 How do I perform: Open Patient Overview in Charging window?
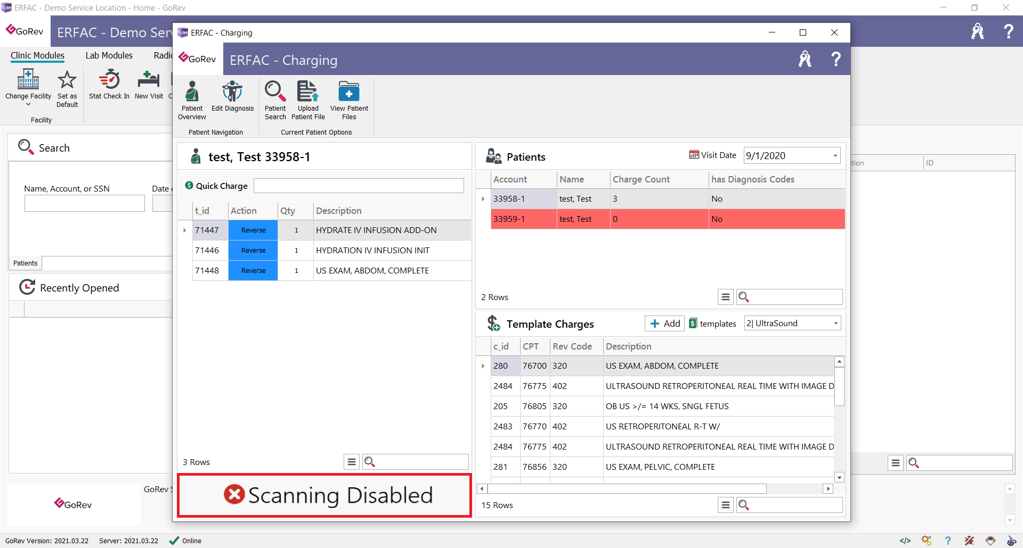click(192, 100)
